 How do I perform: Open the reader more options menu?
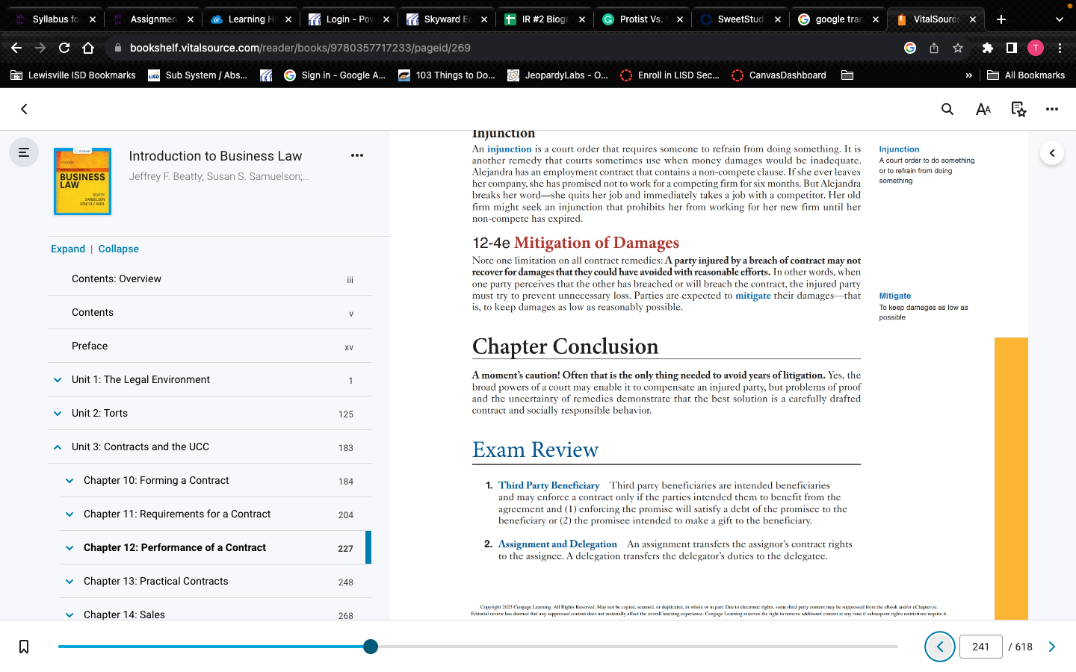(x=1052, y=109)
